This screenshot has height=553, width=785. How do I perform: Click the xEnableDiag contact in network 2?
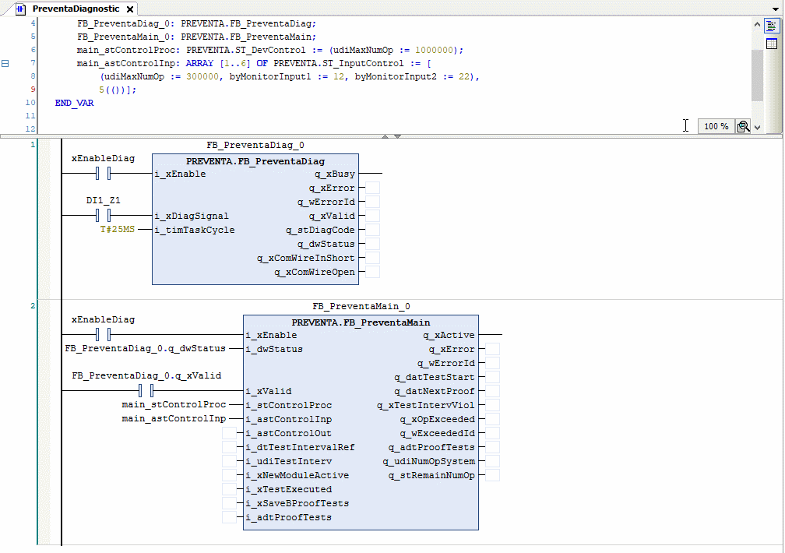coord(104,335)
